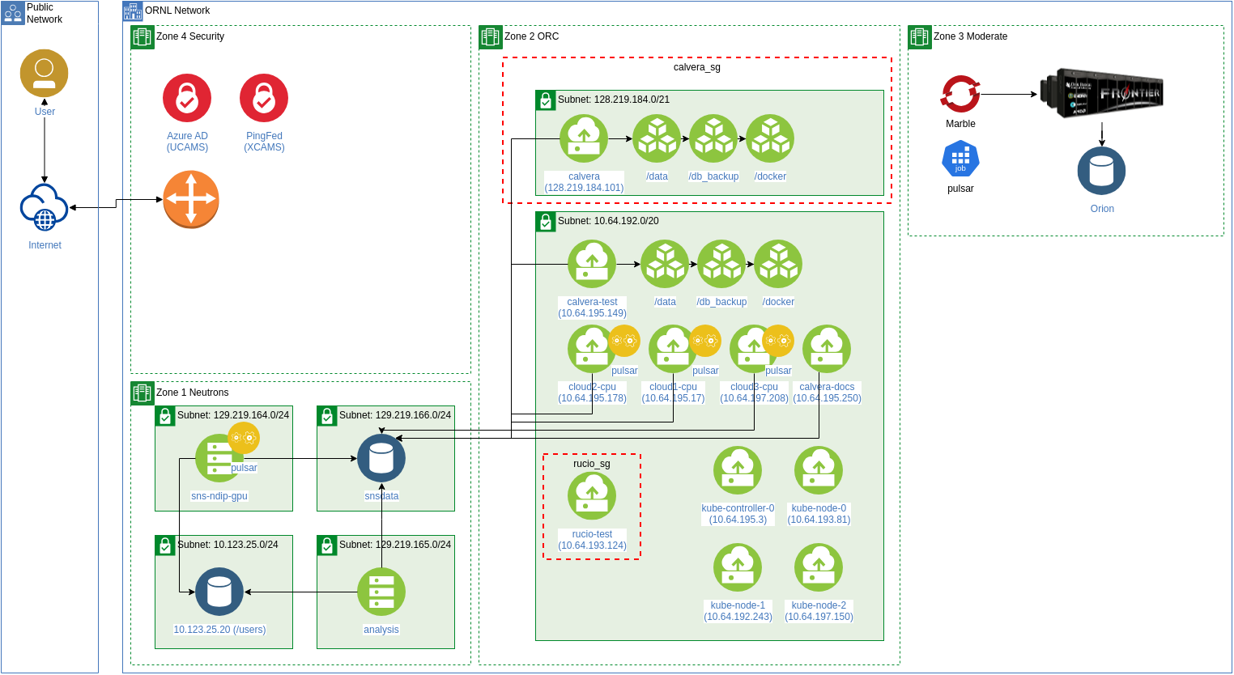
Task: Select the rucio-test instance icon
Action: pos(592,495)
